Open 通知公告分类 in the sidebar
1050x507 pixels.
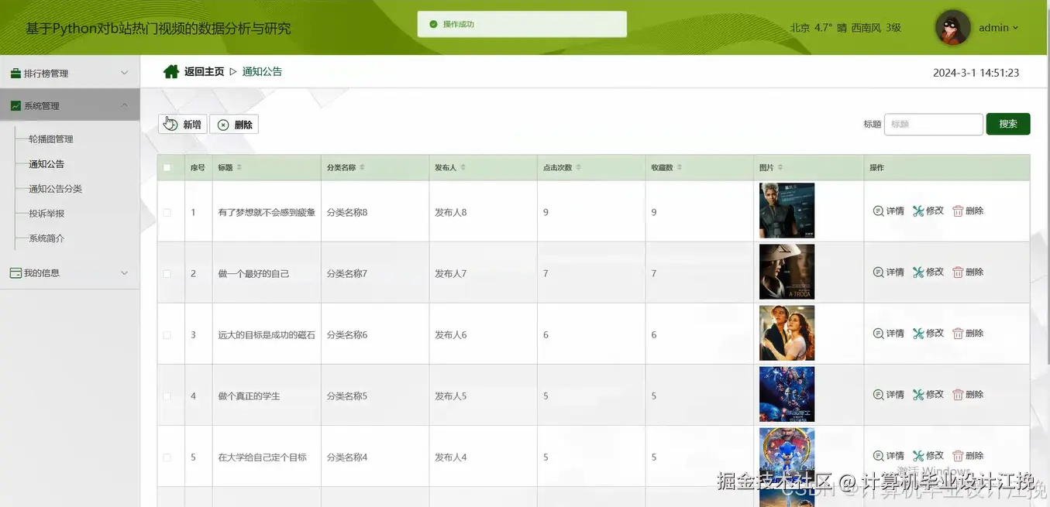click(55, 189)
